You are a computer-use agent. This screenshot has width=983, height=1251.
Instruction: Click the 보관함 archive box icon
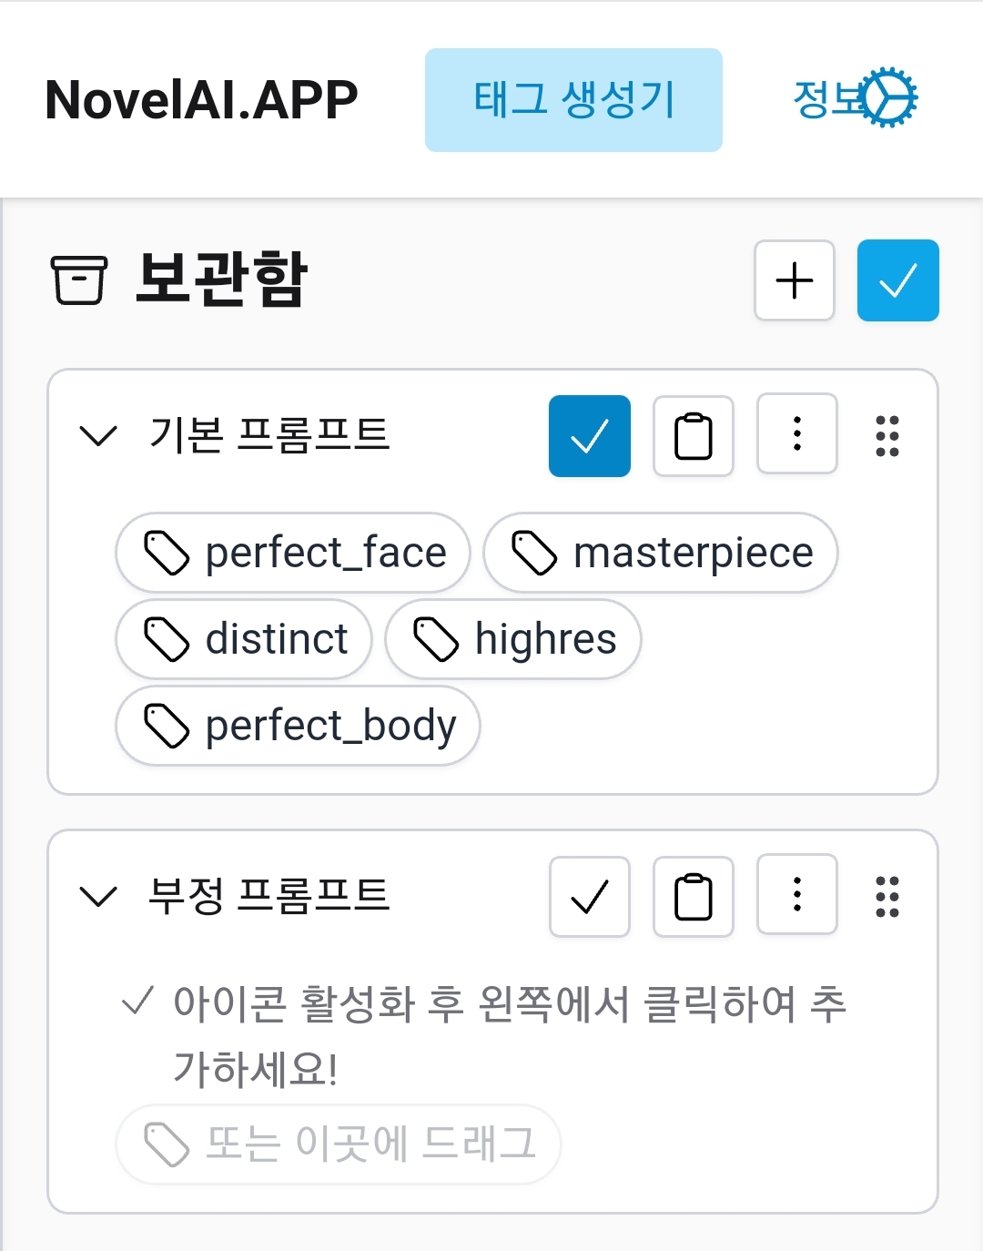coord(78,280)
